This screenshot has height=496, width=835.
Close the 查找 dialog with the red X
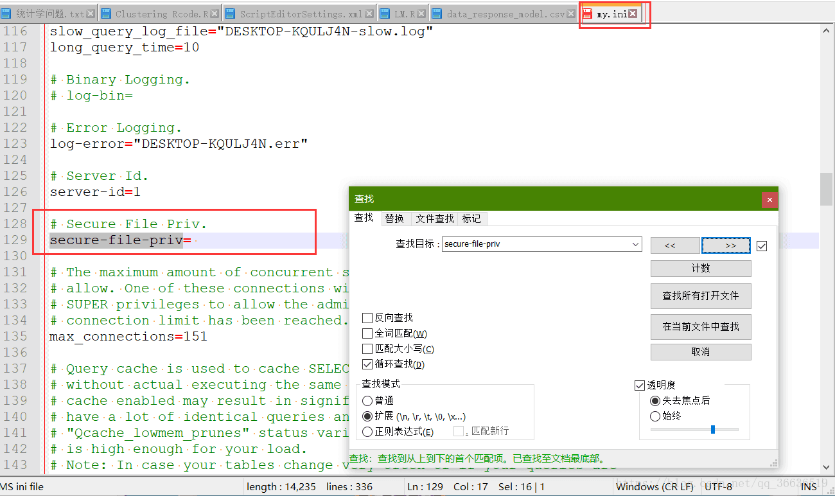769,200
